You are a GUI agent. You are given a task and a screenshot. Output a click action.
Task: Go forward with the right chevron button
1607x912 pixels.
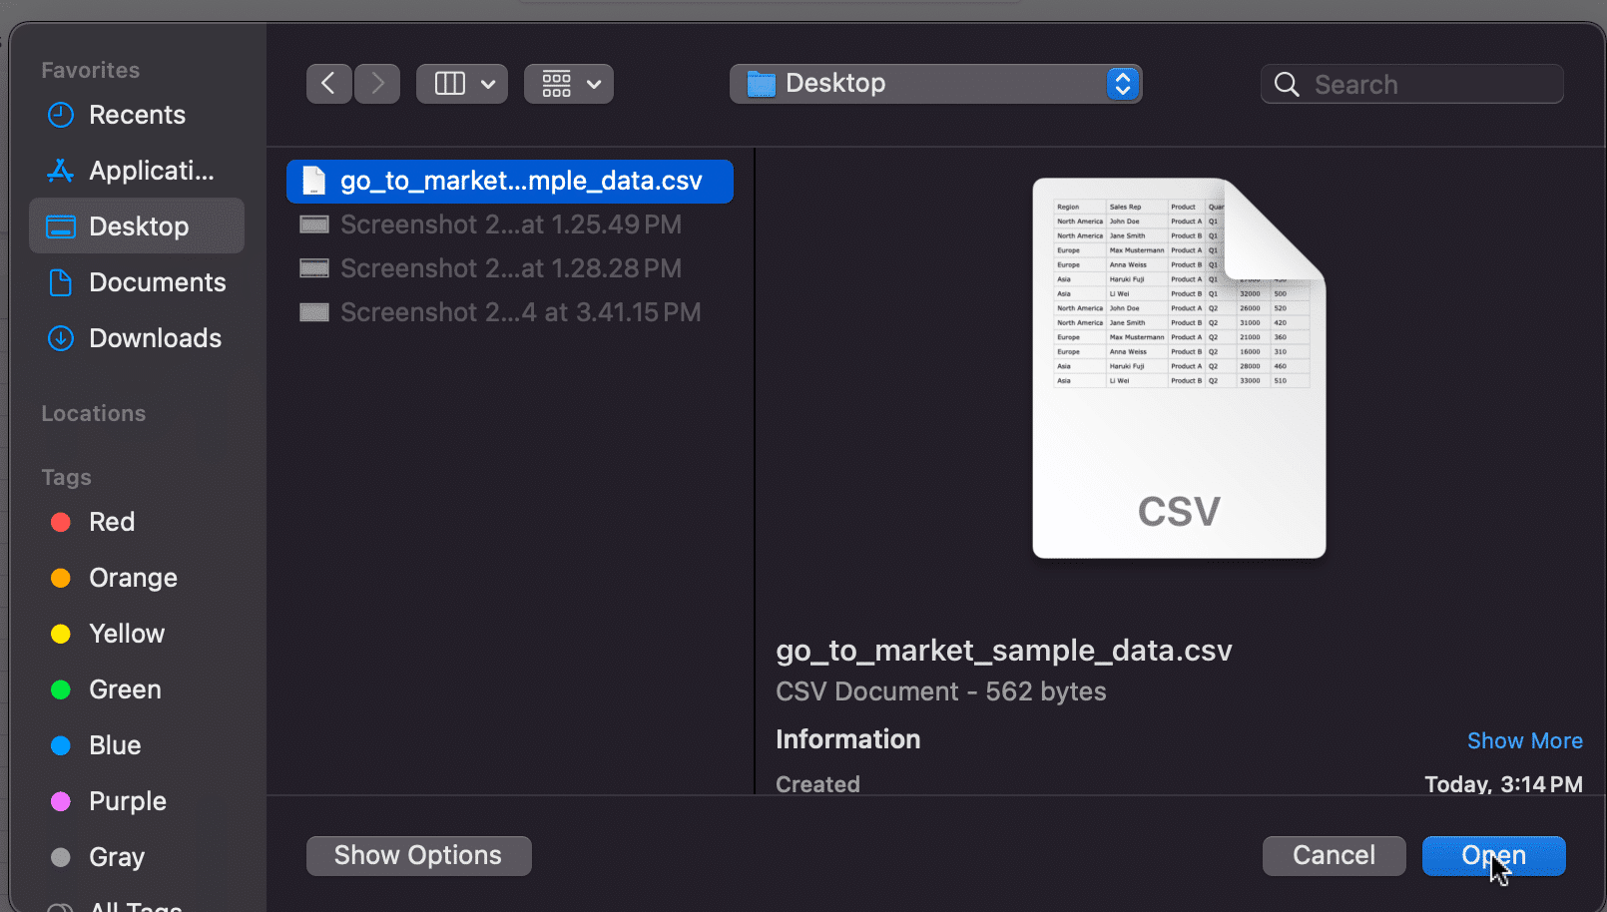point(377,84)
